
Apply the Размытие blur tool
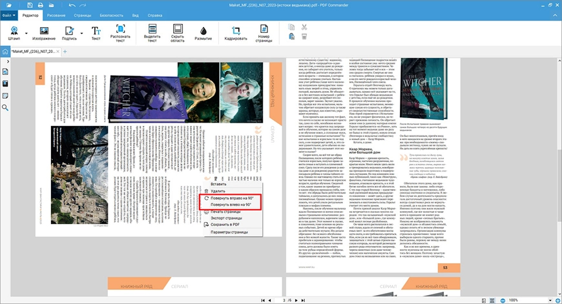[x=203, y=33]
